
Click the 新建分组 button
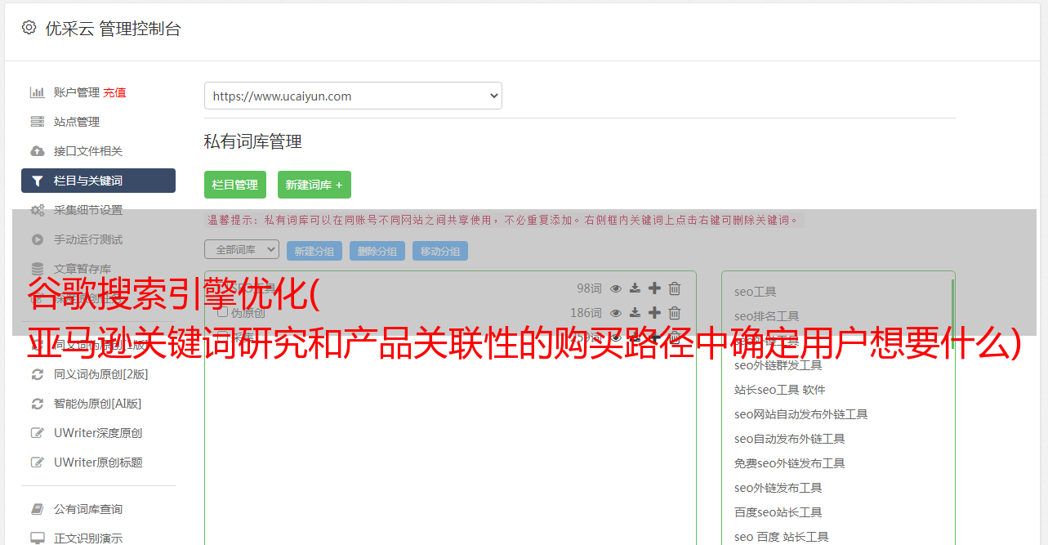pos(314,251)
